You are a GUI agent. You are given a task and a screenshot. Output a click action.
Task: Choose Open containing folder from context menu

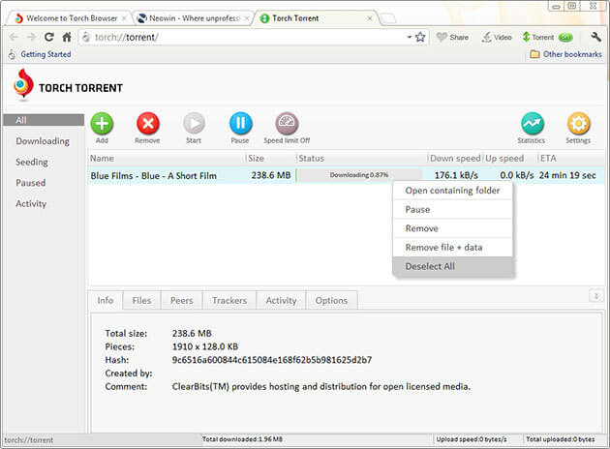click(452, 191)
